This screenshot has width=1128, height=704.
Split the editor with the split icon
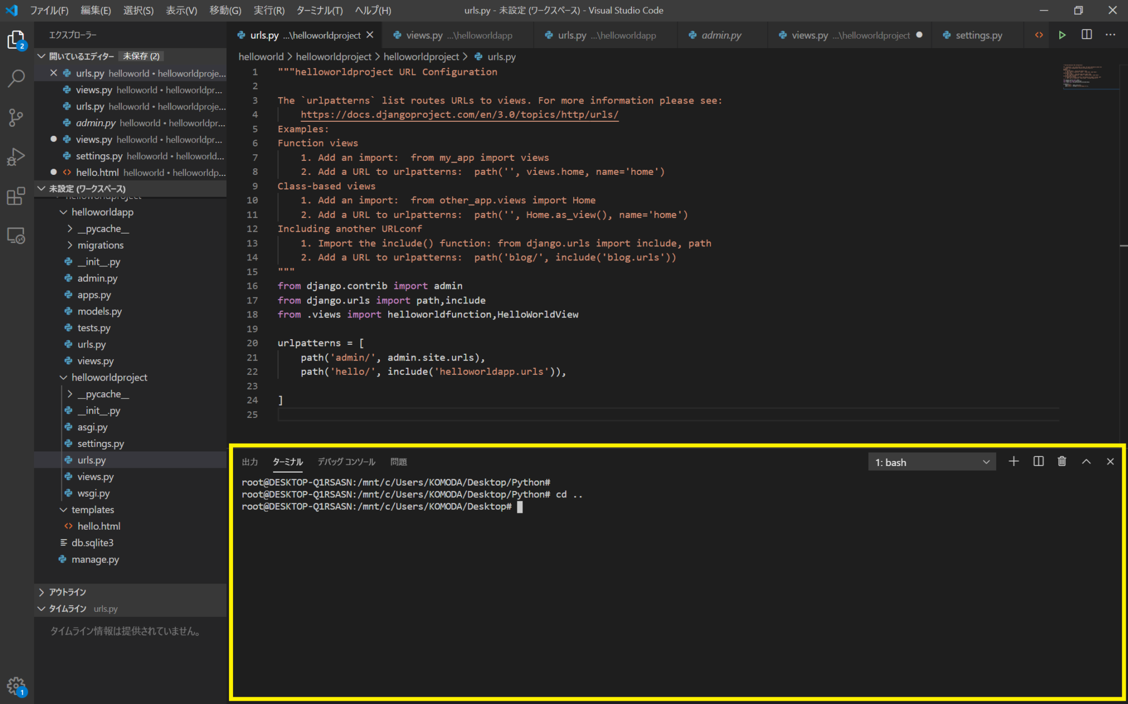[x=1087, y=35]
